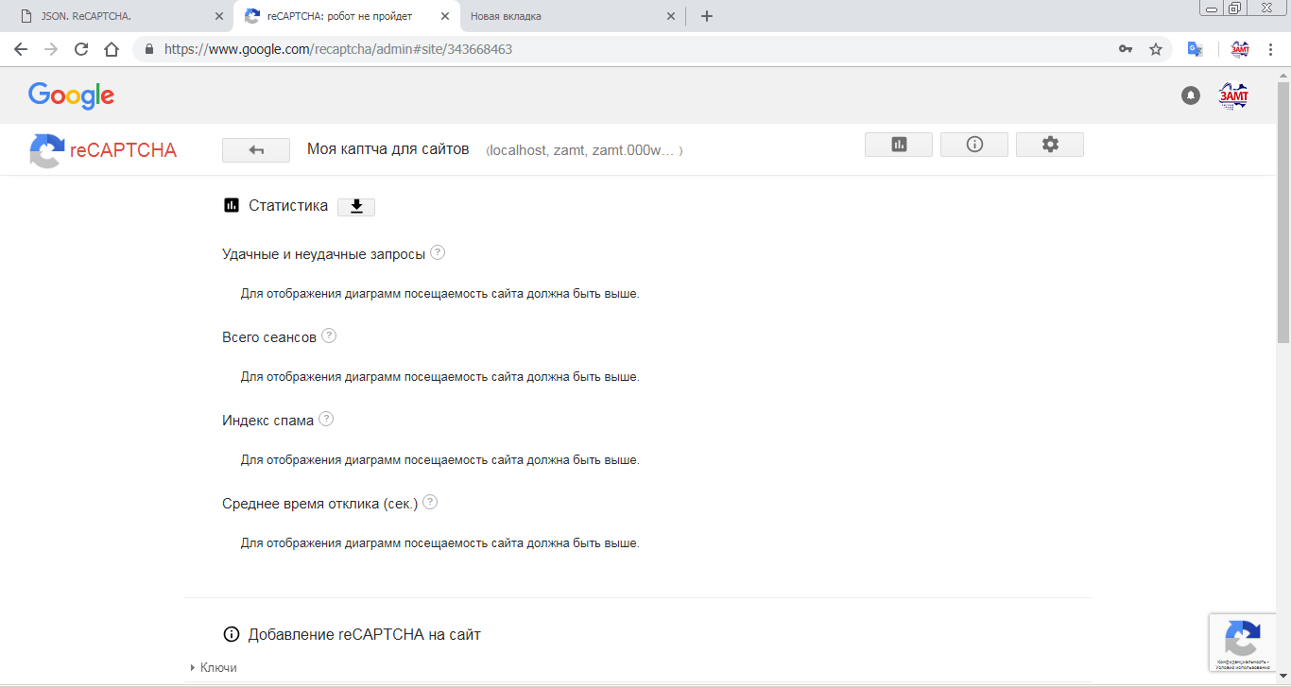The image size is (1291, 688).
Task: Open the ЗАМТ Google account avatar
Action: pos(1233,95)
